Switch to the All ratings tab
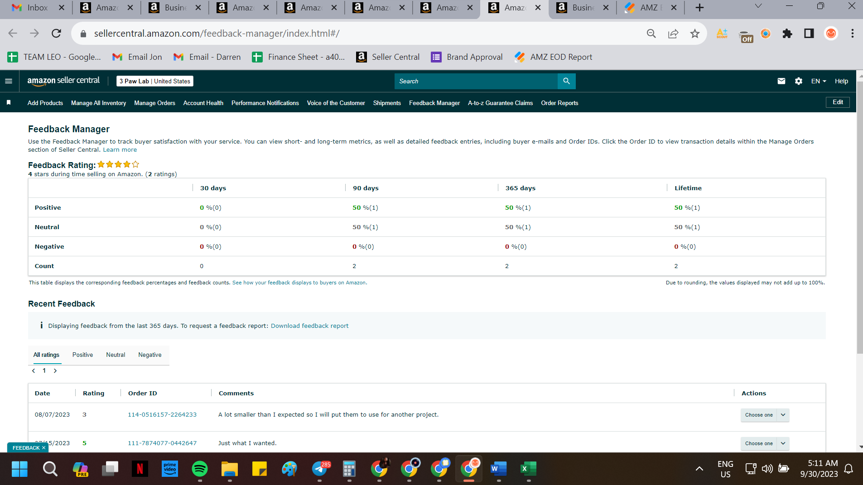The image size is (863, 485). (46, 355)
